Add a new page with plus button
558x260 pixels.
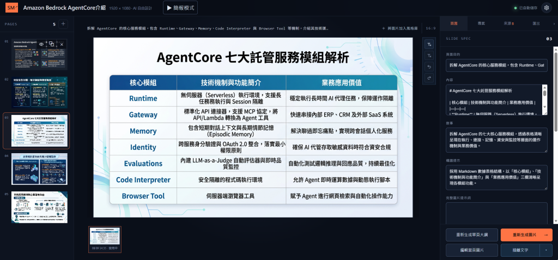tap(63, 24)
